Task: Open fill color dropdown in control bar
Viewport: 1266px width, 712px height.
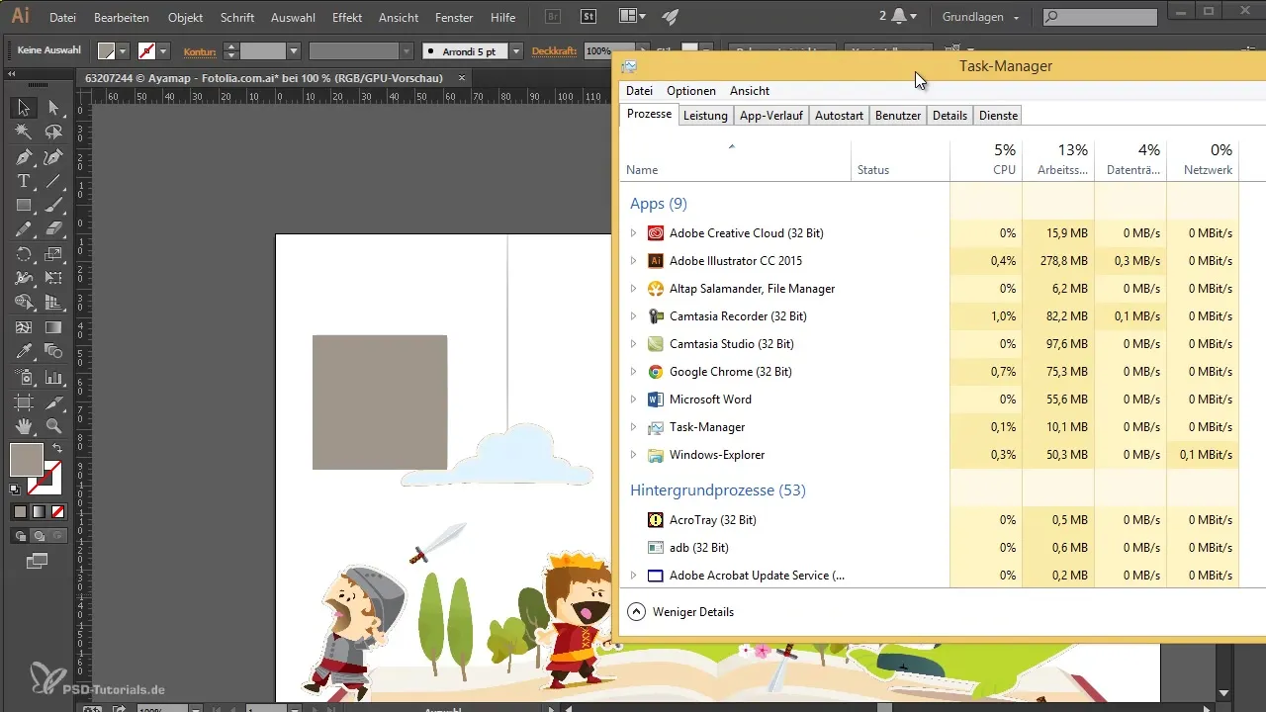Action: 123,50
